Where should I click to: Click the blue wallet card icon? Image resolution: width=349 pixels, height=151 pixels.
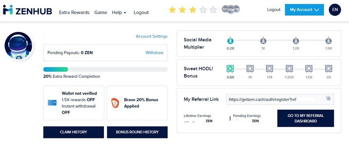(x=52, y=103)
